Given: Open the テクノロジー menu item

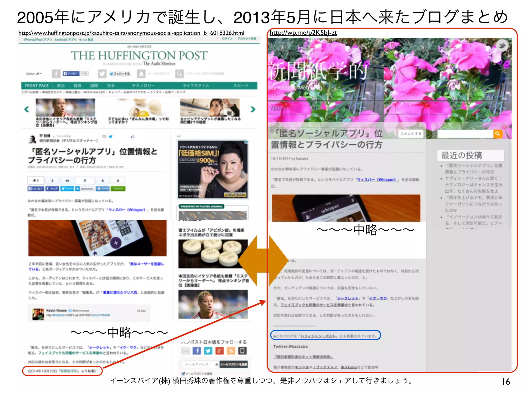Looking at the screenshot, I should click(143, 86).
